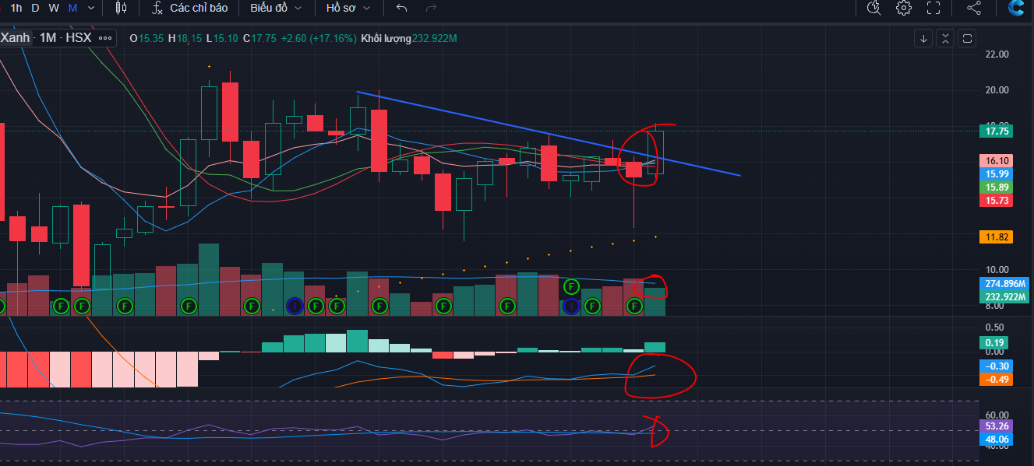The image size is (1034, 466).
Task: Click the 15.89 green price label
Action: point(997,187)
